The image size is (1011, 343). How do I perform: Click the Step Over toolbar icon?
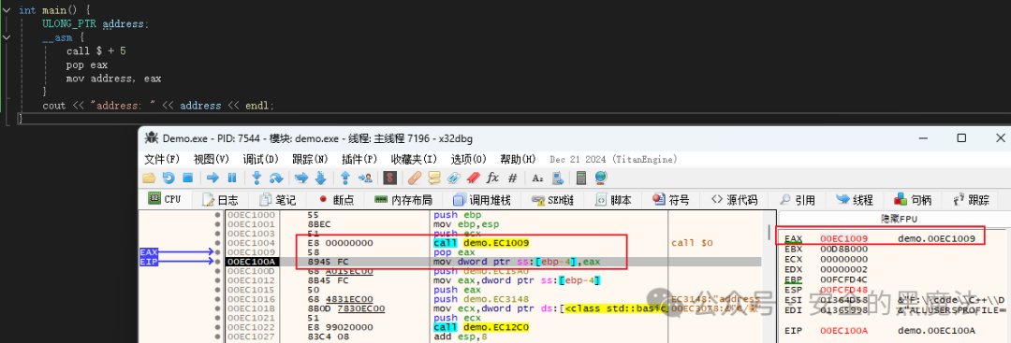click(276, 178)
